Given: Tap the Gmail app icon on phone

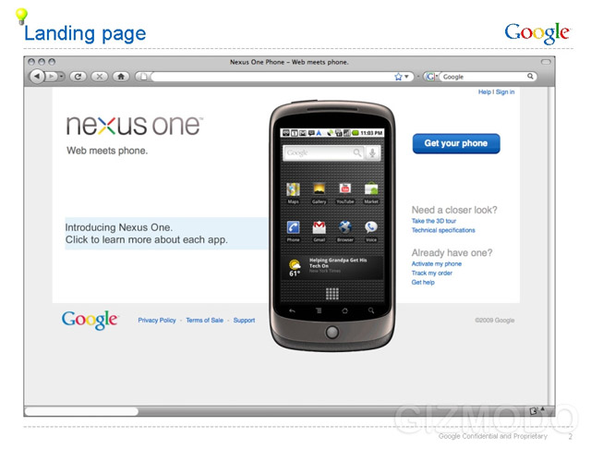Looking at the screenshot, I should coord(320,227).
